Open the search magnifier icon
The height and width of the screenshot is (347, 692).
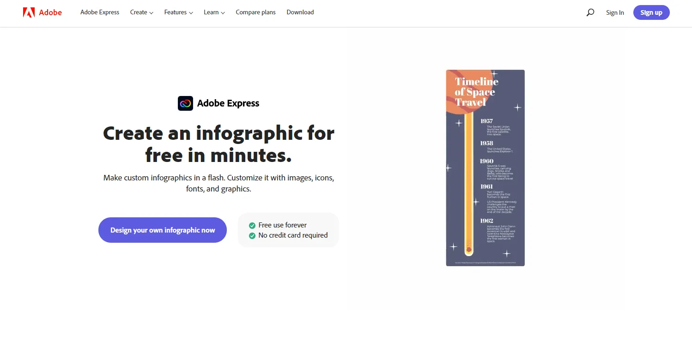[x=590, y=12]
